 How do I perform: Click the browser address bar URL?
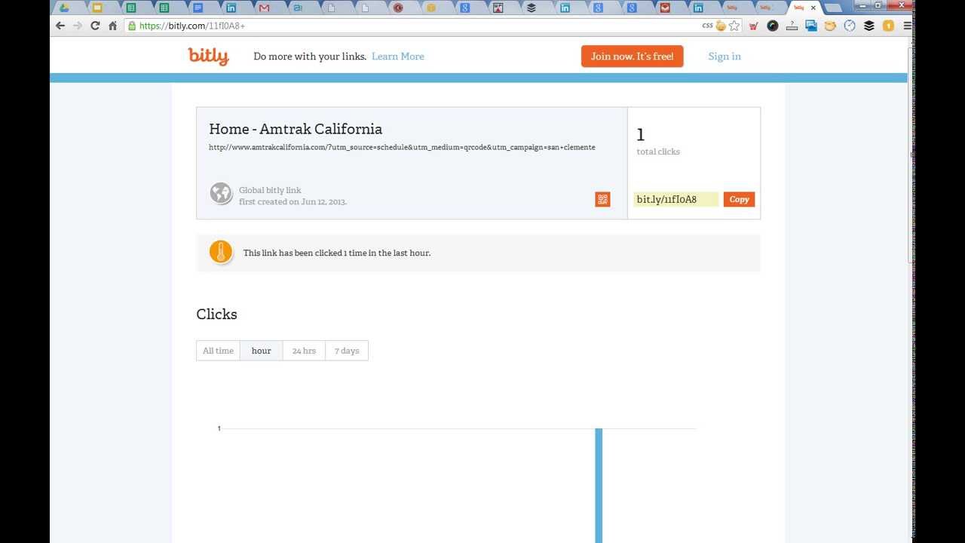[192, 26]
